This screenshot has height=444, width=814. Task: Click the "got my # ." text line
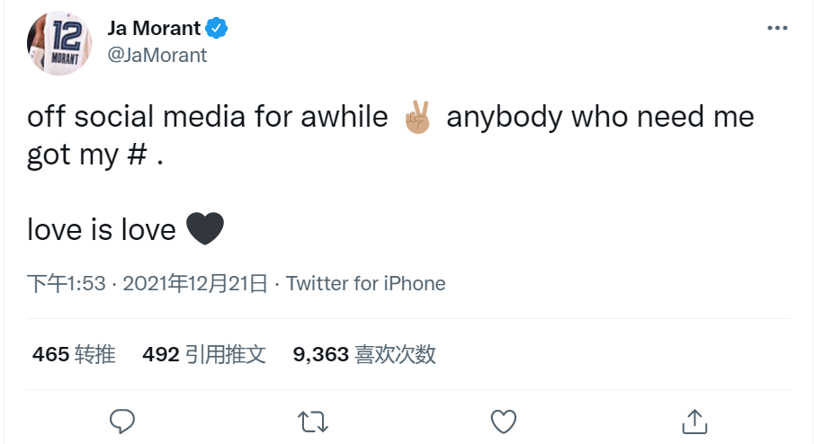tap(94, 155)
